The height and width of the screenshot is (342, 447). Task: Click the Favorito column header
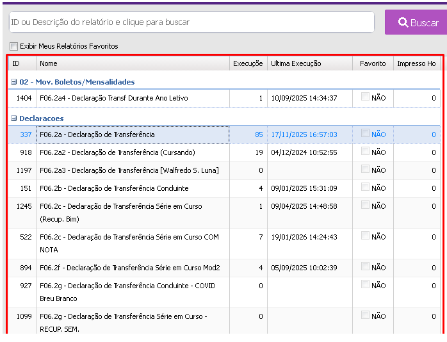[x=373, y=63]
